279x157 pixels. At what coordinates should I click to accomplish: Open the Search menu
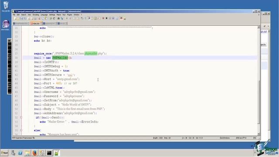24,15
